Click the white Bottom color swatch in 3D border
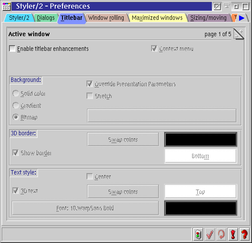 pyautogui.click(x=200, y=156)
